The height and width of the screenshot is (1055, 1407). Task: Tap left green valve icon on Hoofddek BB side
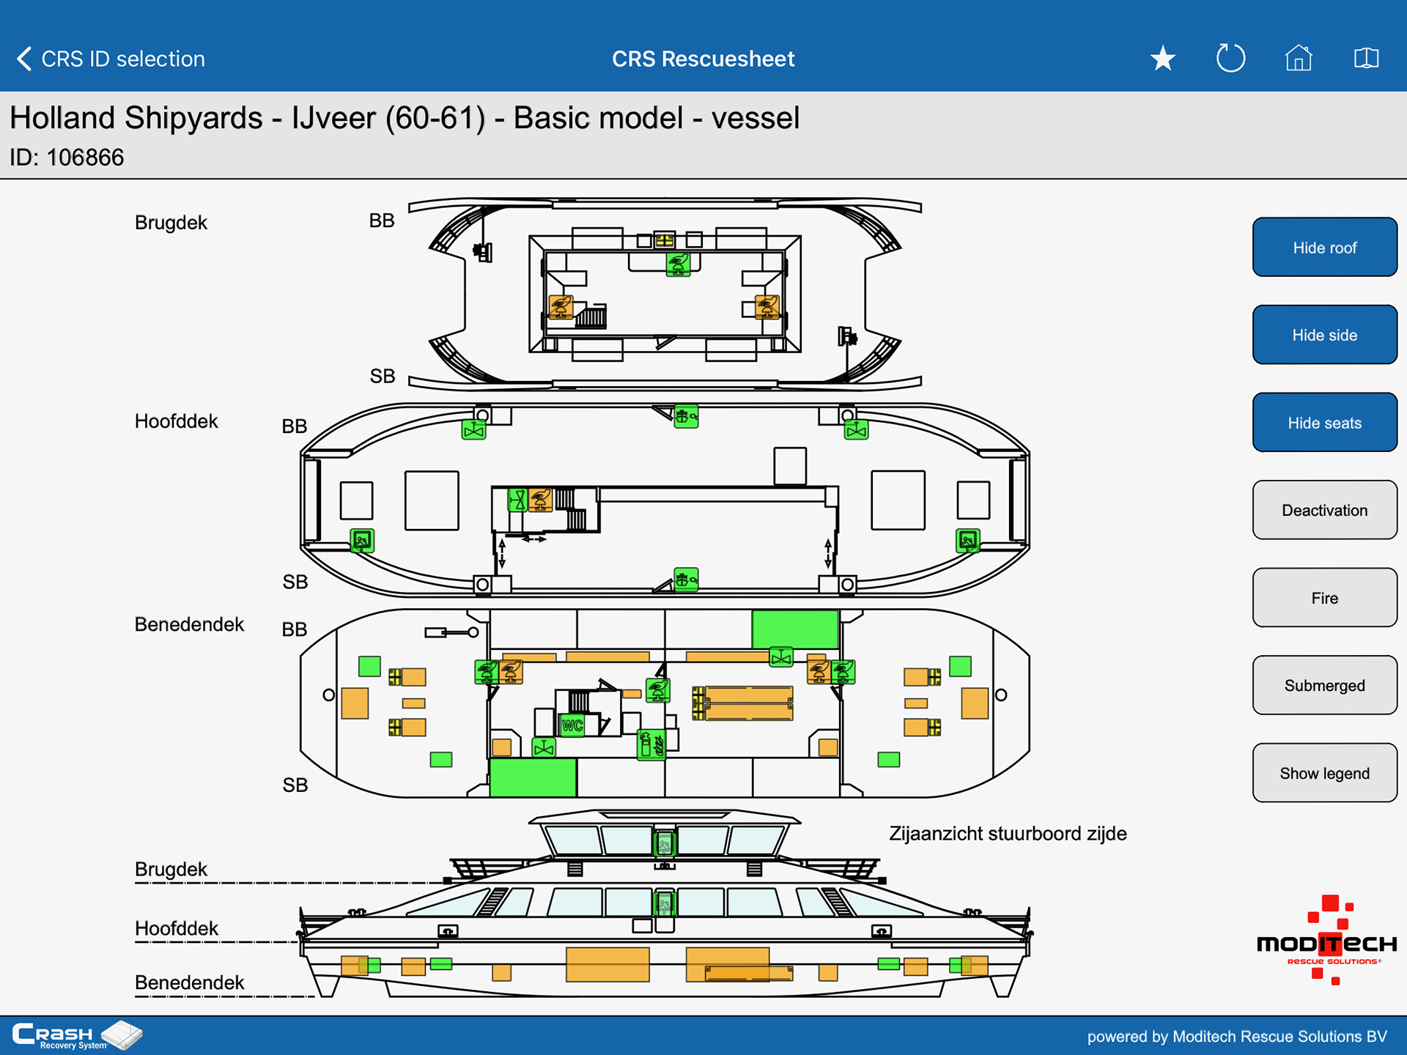[474, 430]
